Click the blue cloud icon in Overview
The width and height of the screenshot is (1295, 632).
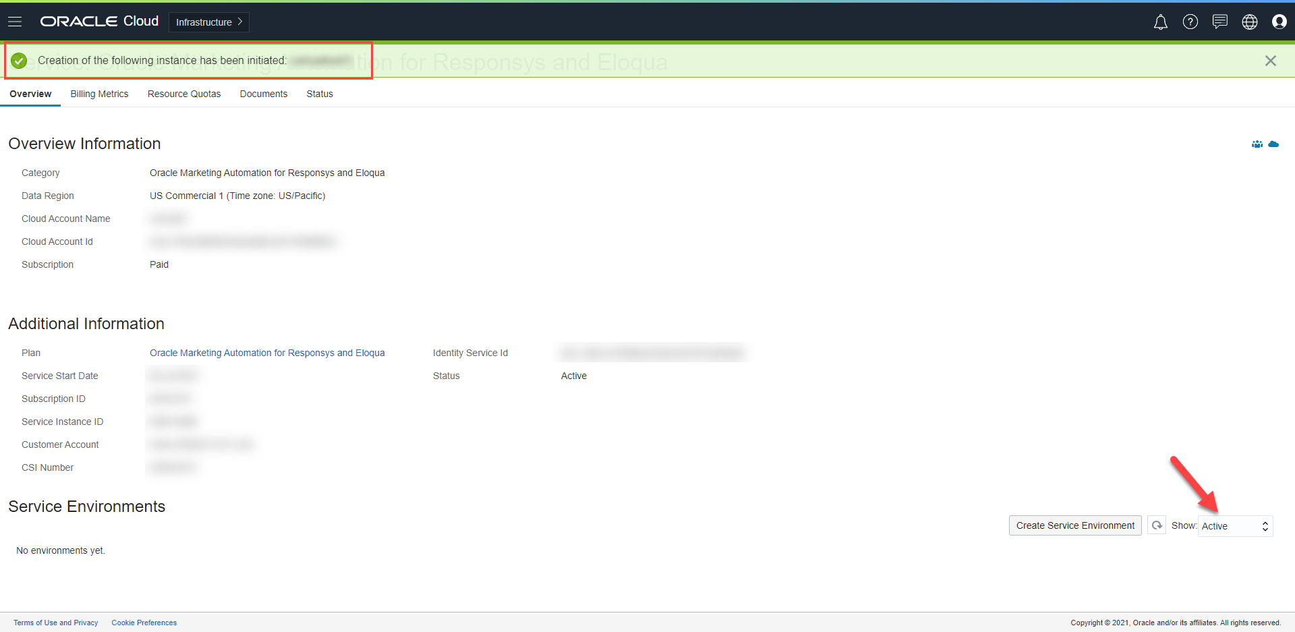[x=1273, y=144]
